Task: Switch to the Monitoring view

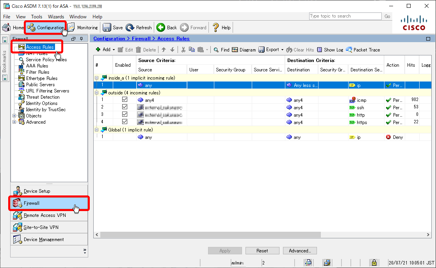Action: pyautogui.click(x=83, y=28)
